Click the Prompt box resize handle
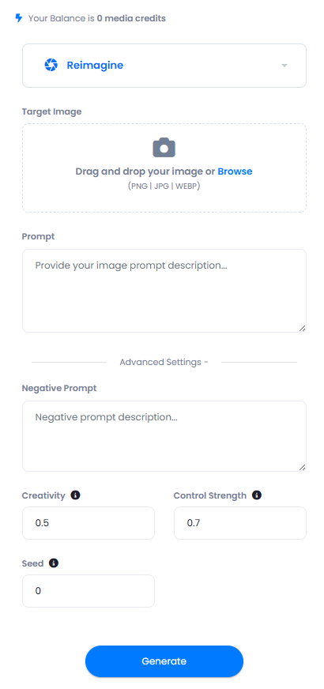Image resolution: width=324 pixels, height=689 pixels. click(x=302, y=328)
